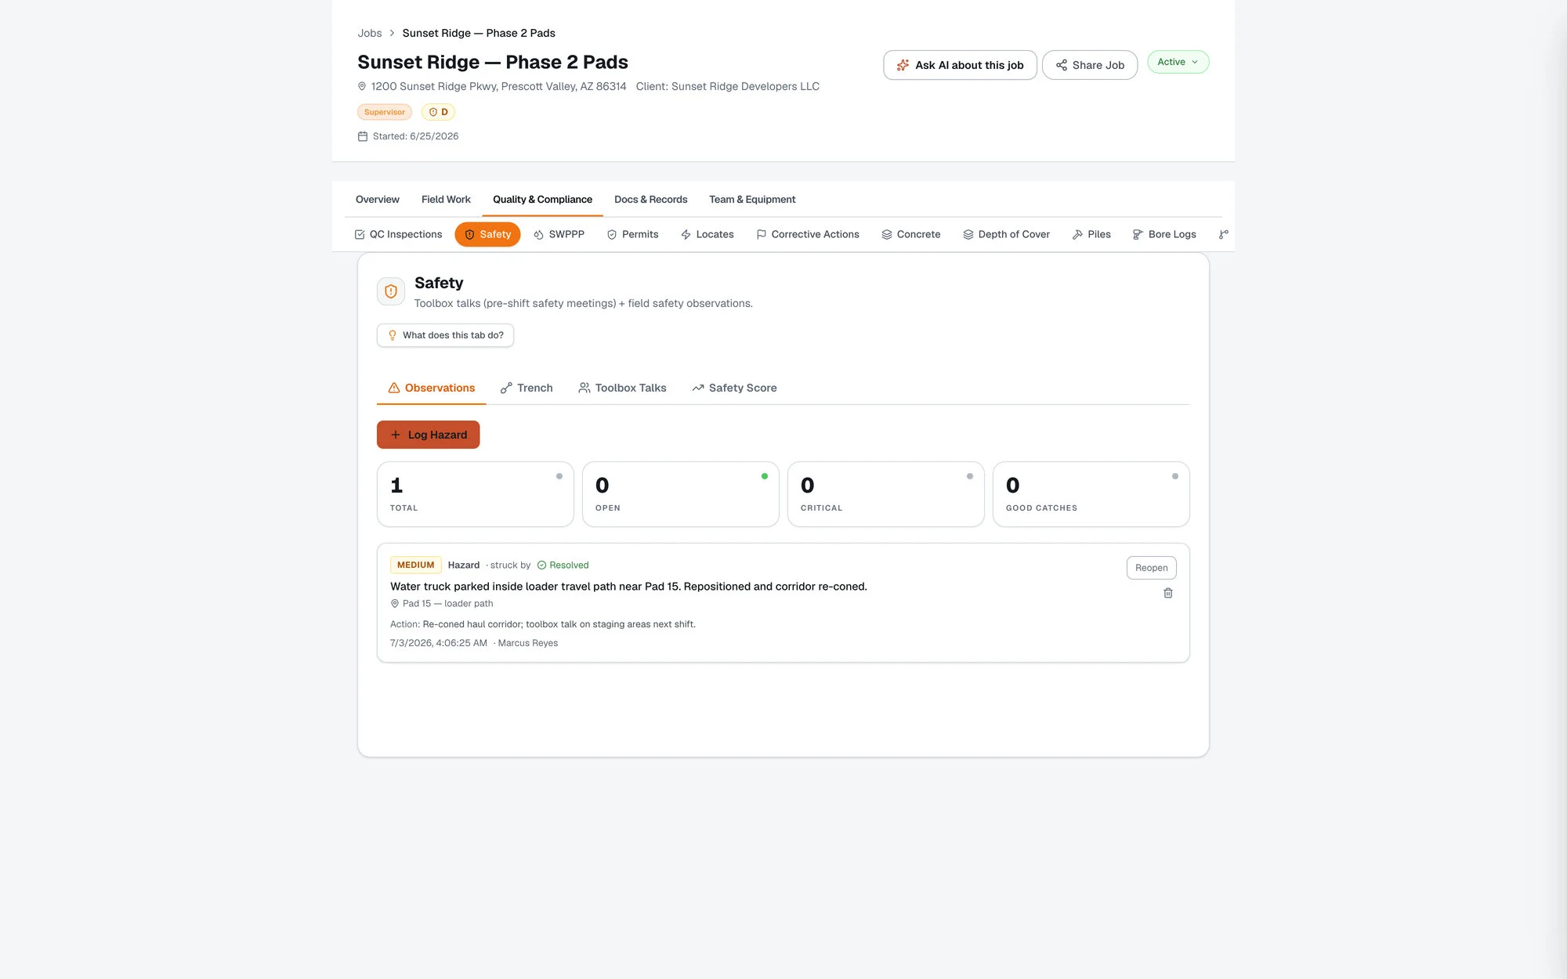Open the Piles sub-tab
Viewport: 1567px width, 979px height.
click(1091, 234)
